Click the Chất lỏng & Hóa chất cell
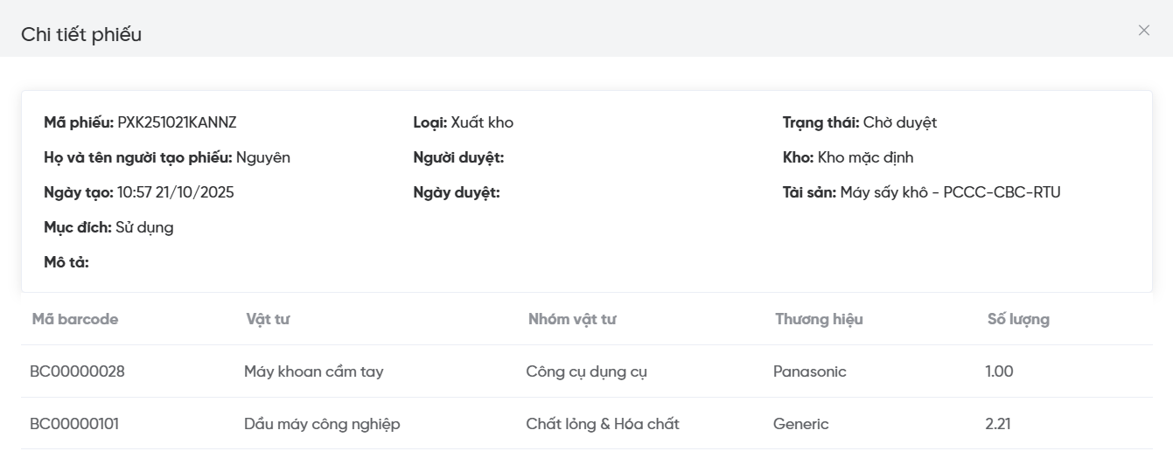 pos(603,424)
